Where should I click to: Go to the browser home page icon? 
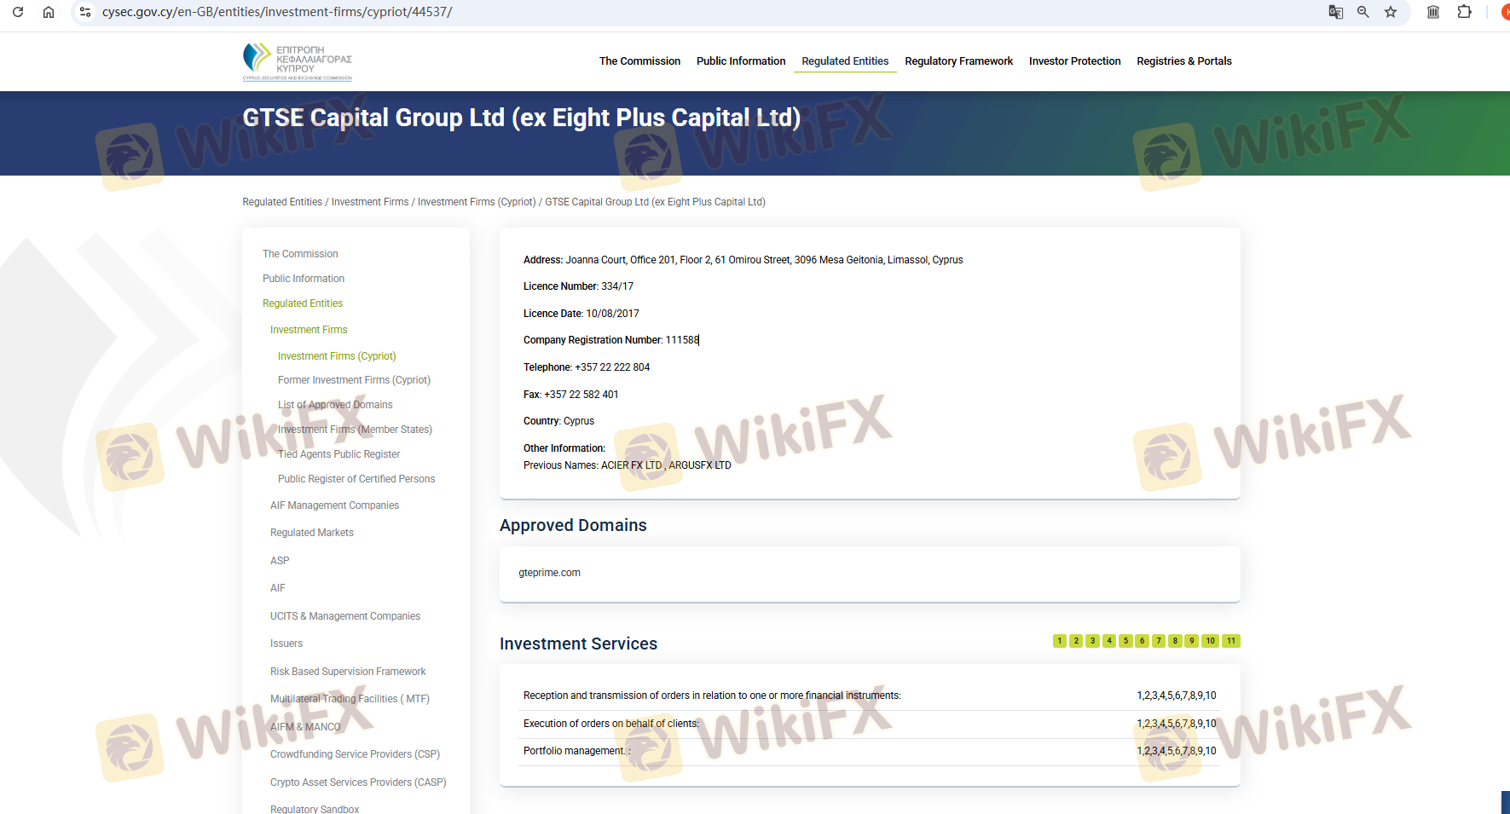[49, 12]
